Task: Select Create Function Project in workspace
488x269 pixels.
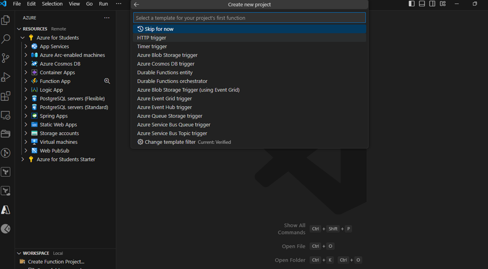Action: coord(56,261)
